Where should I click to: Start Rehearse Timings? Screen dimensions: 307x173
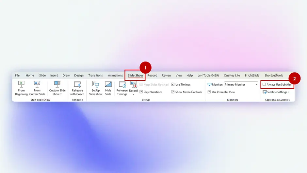pyautogui.click(x=122, y=88)
